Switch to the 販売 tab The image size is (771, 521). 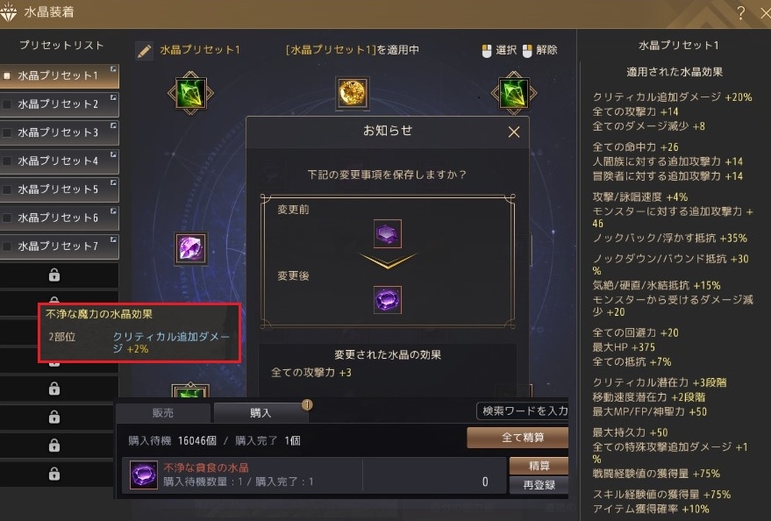click(x=163, y=413)
